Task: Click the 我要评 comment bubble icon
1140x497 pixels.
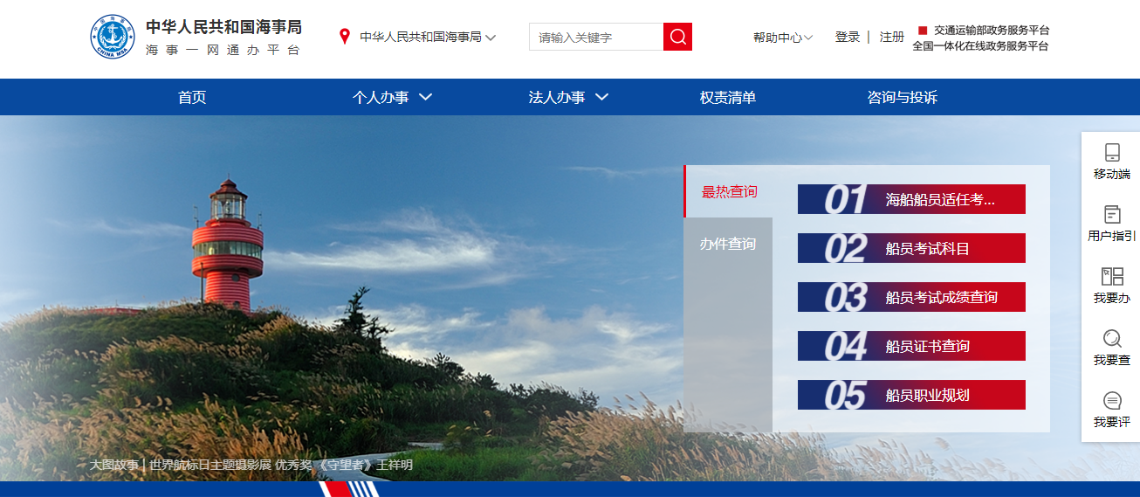Action: [1111, 401]
